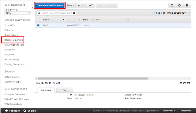Open the ID column sort arrow

pos(79,20)
